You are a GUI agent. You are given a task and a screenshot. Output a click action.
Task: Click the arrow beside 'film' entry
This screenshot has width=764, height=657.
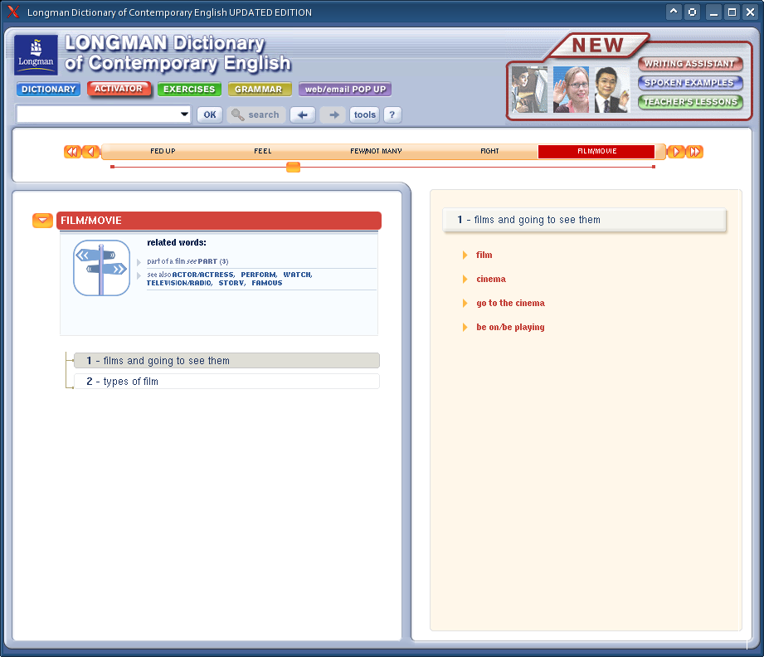pos(465,255)
